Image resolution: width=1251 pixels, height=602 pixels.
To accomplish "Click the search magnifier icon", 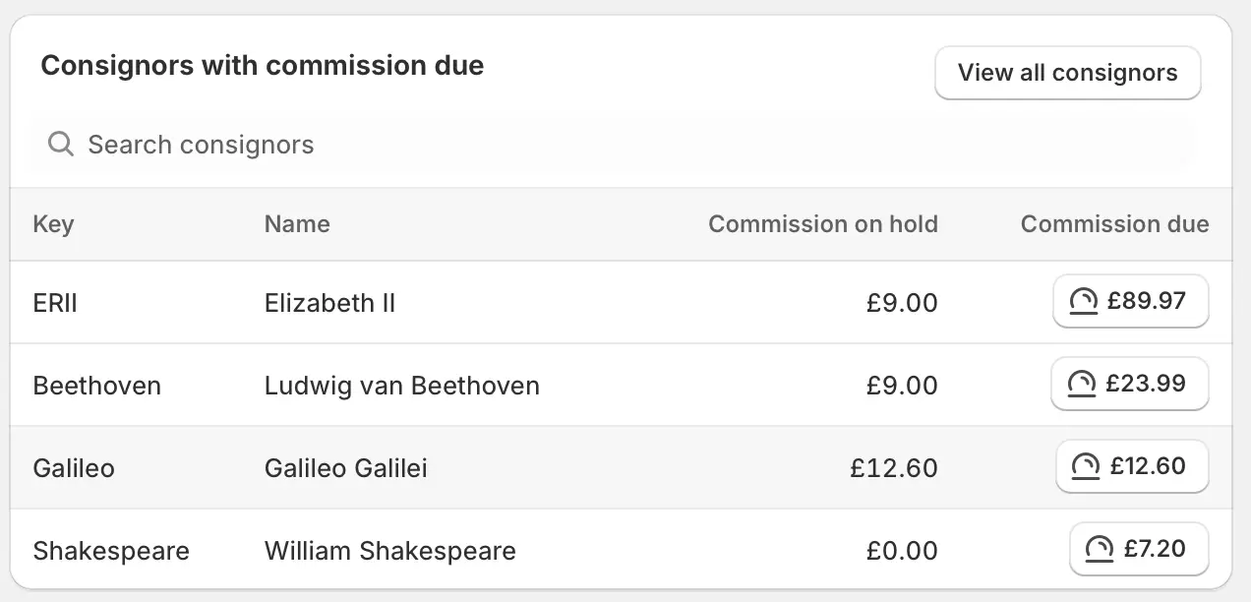I will tap(61, 145).
